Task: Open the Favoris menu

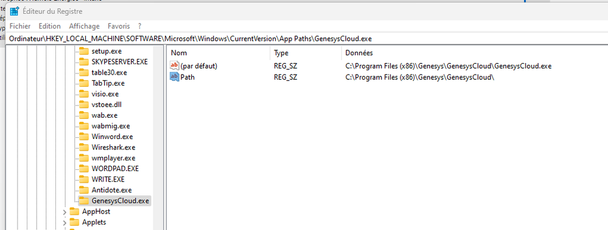Action: 119,26
